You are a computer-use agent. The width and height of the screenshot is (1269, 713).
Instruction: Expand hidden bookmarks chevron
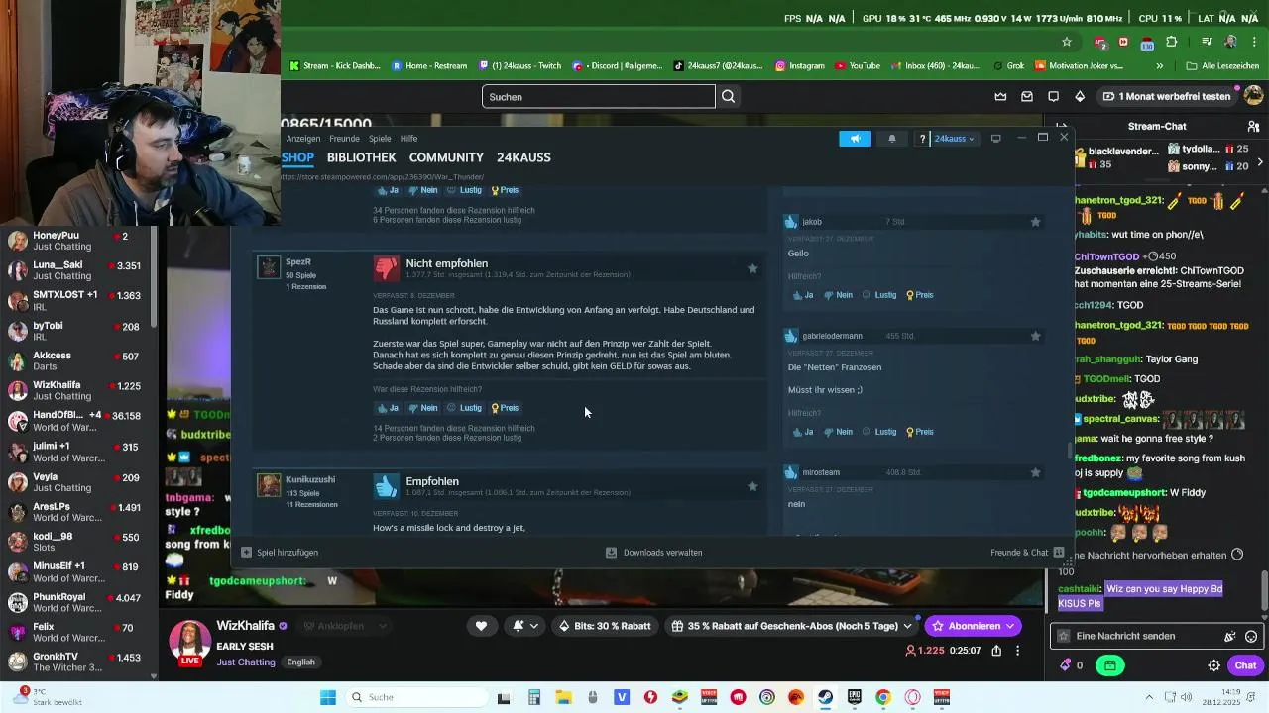[1159, 66]
